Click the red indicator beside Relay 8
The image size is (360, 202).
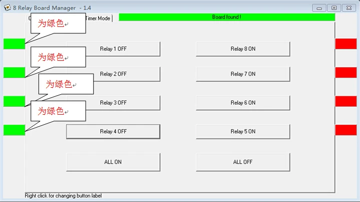click(x=346, y=44)
